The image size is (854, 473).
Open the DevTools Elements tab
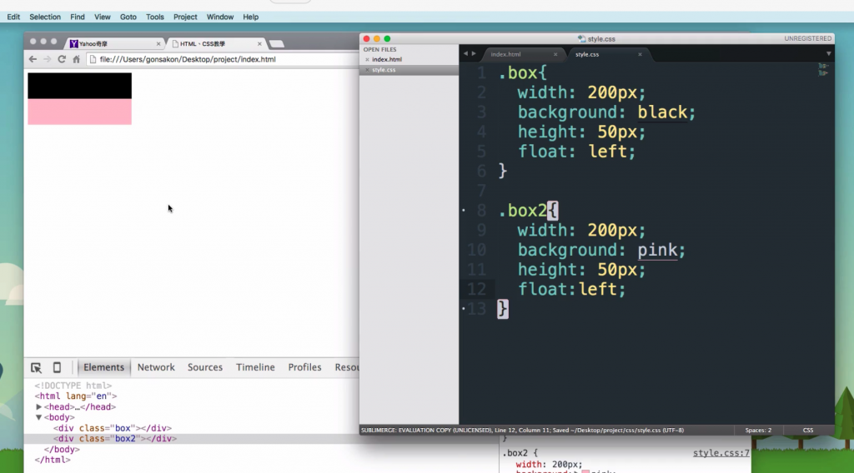pyautogui.click(x=103, y=367)
